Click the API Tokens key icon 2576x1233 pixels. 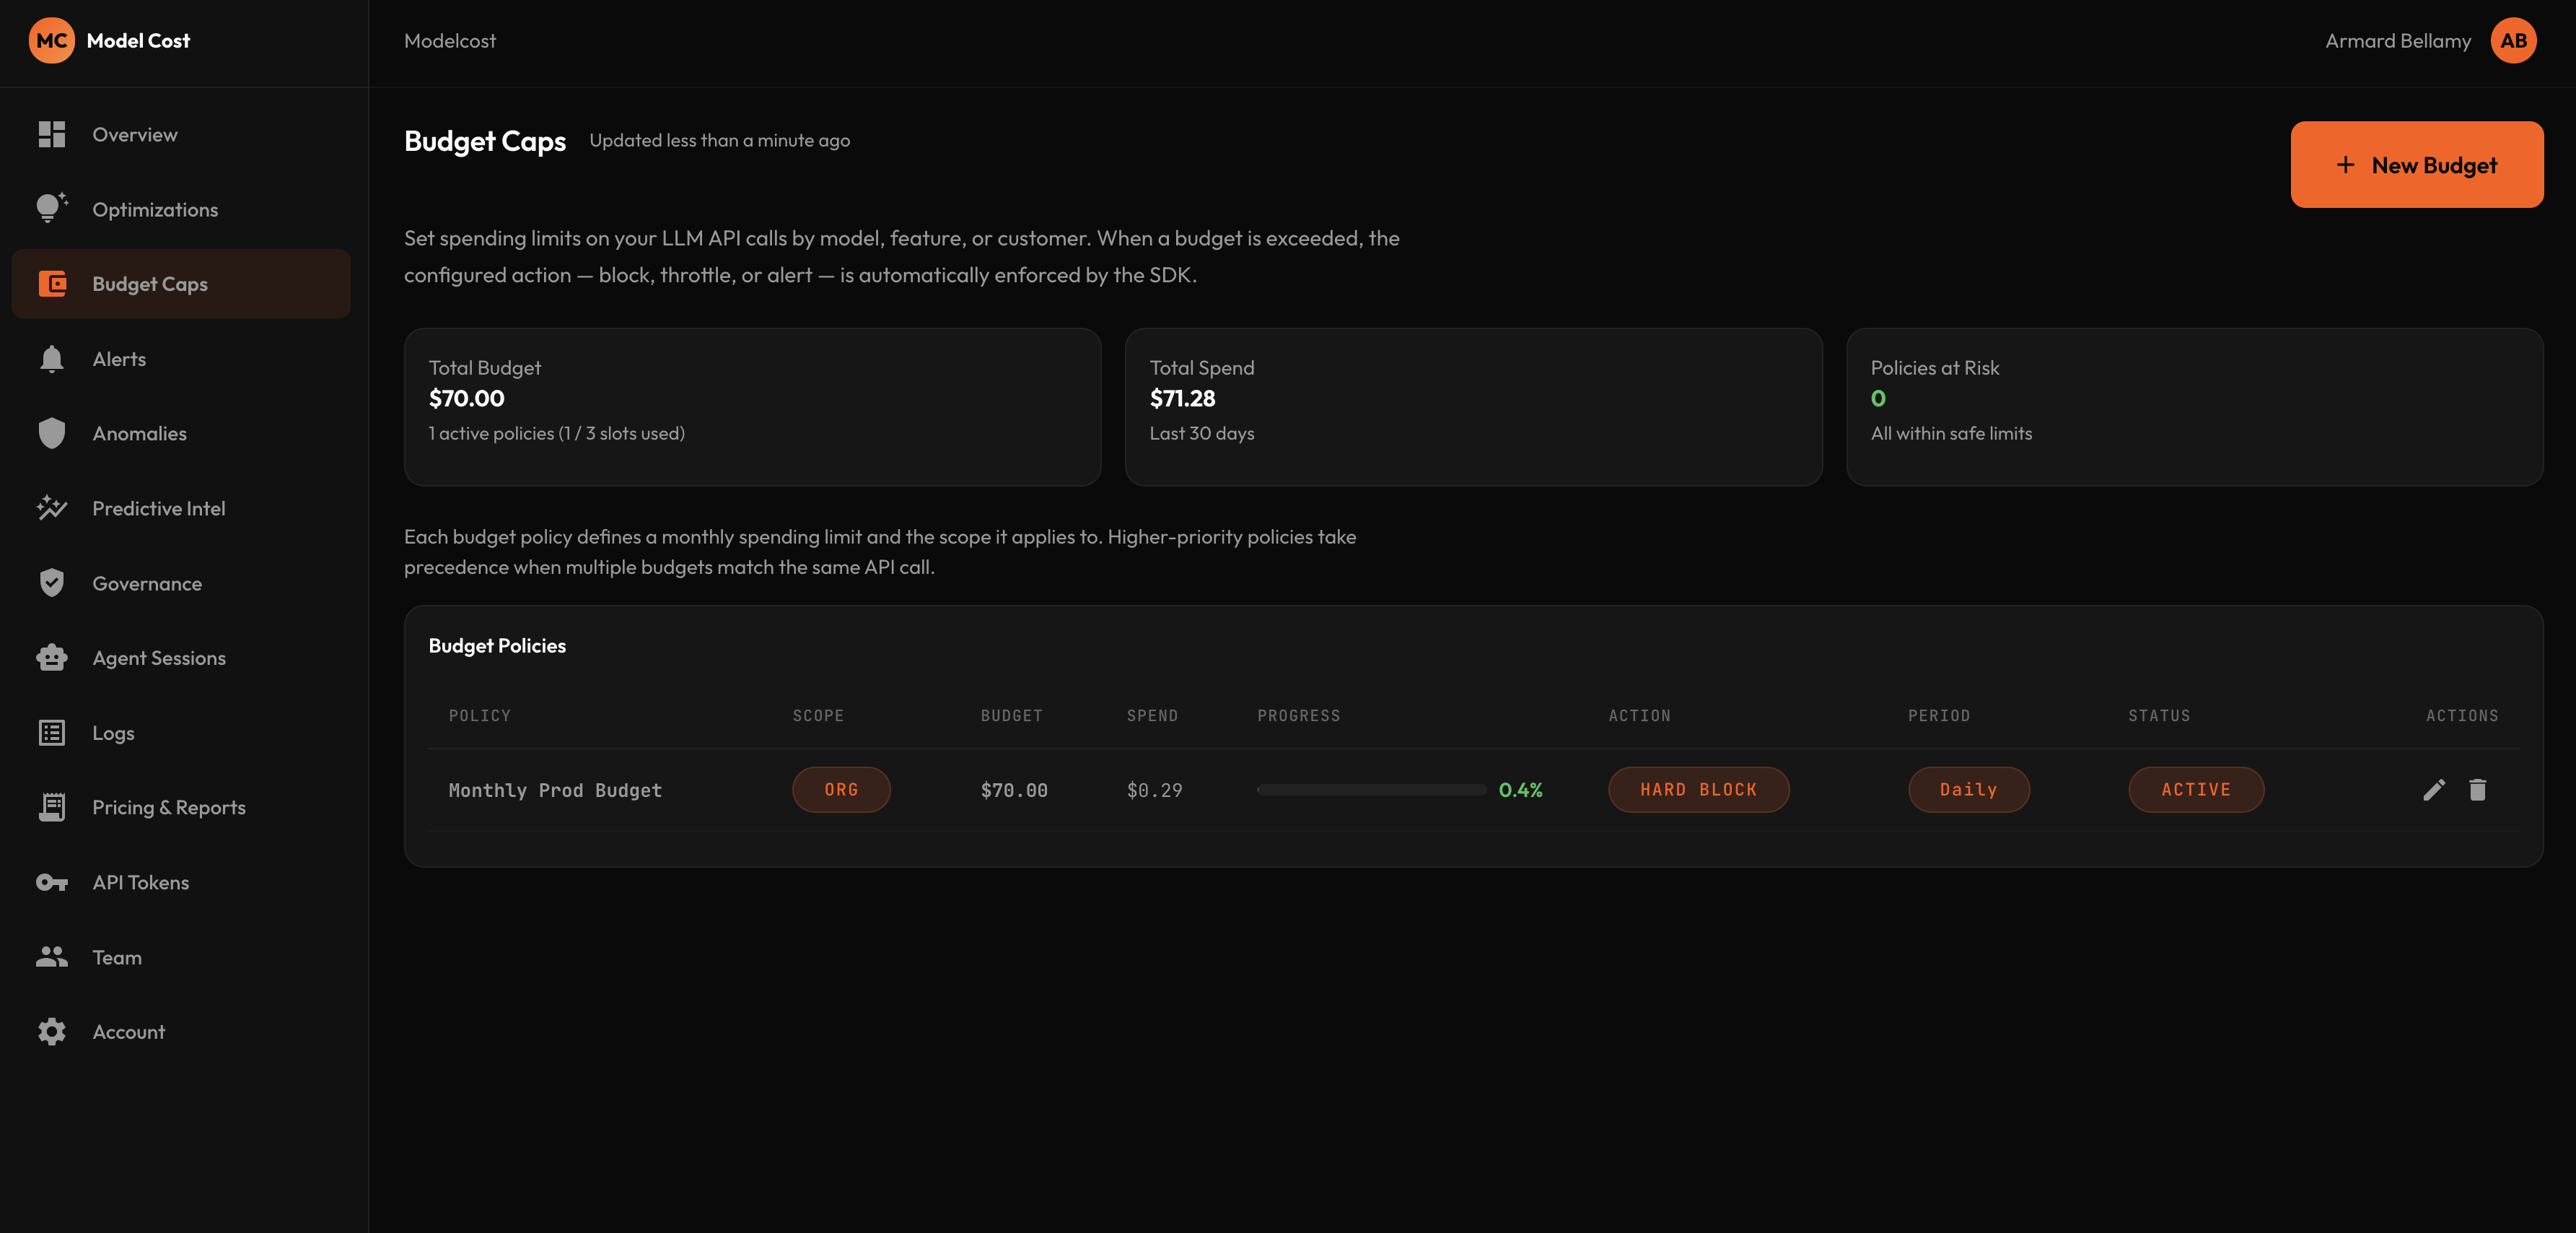pyautogui.click(x=52, y=881)
